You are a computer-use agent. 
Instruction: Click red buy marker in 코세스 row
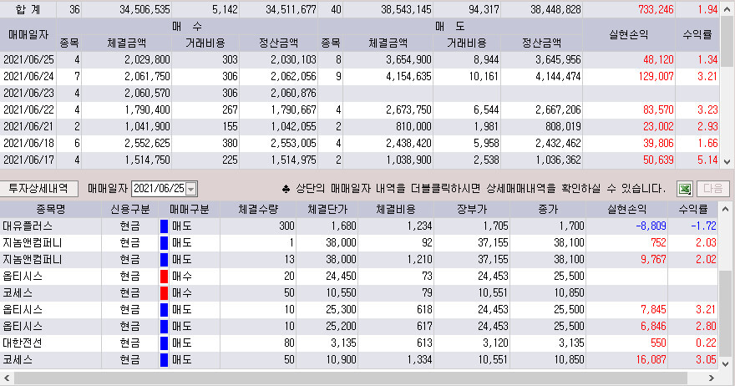point(164,293)
